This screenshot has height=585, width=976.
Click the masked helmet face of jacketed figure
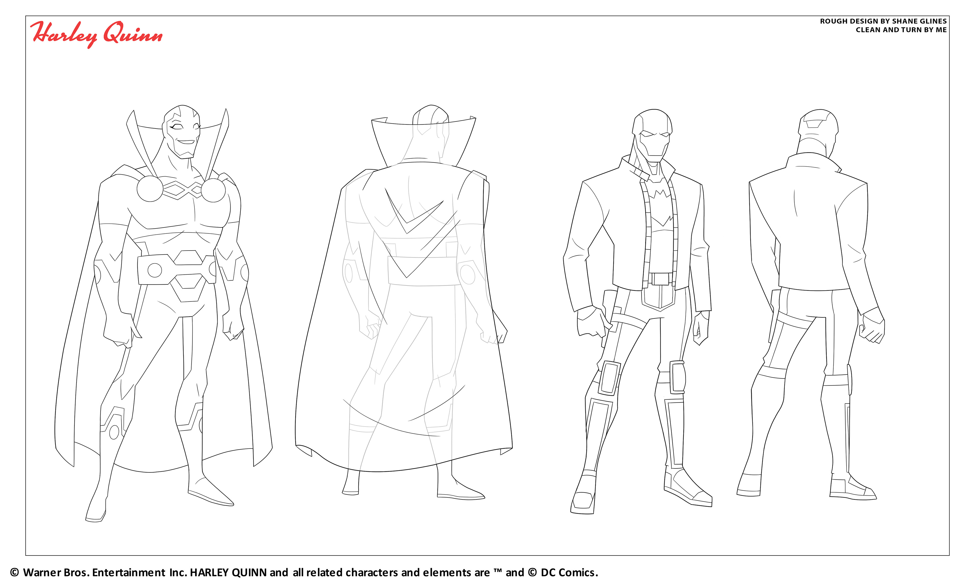point(654,140)
